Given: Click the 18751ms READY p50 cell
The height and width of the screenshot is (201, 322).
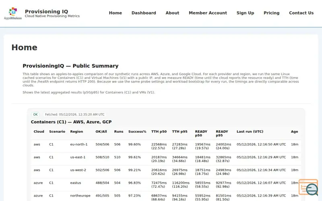Looking at the screenshot, I should (203, 172).
